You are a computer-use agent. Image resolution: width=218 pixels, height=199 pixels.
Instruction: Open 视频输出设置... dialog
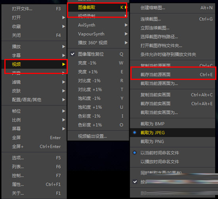point(98,136)
